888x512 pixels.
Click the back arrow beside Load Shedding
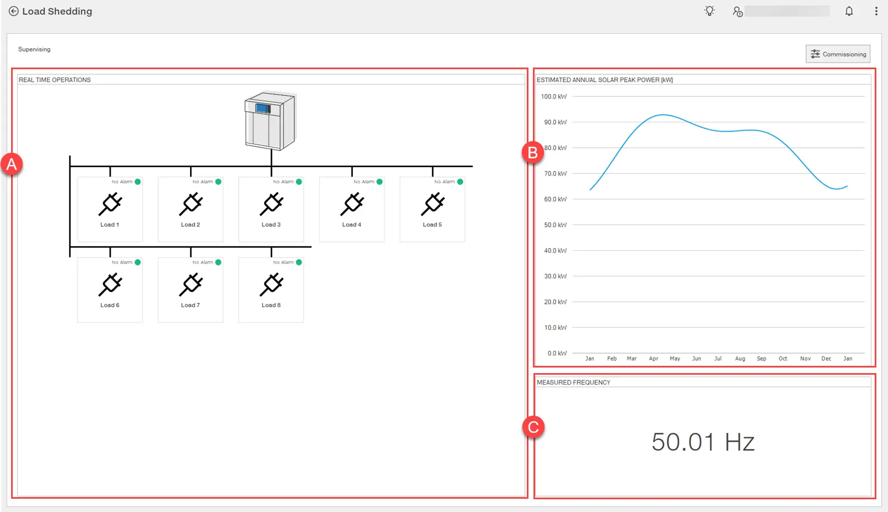click(13, 11)
